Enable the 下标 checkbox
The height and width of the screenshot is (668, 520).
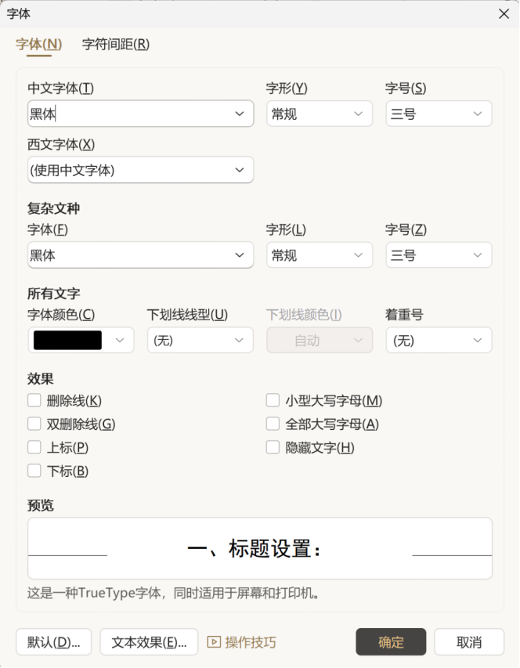click(34, 471)
